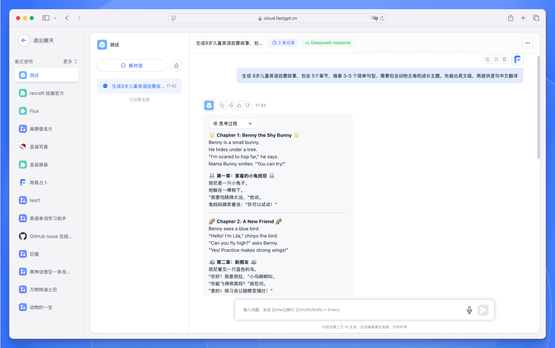The width and height of the screenshot is (555, 348).
Task: Open the 周易占卜 app
Action: [46, 183]
